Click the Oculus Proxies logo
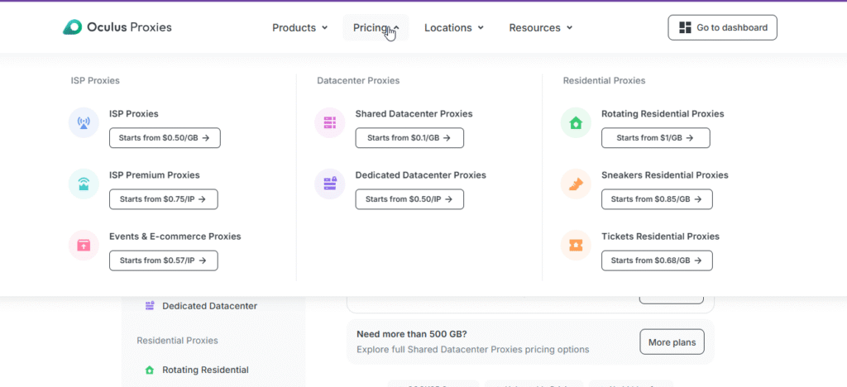 (117, 27)
